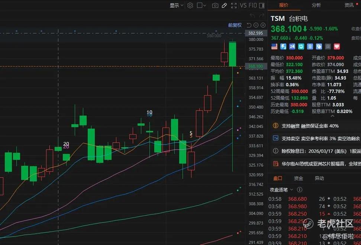Switch to the 报价 tab

click(x=284, y=5)
